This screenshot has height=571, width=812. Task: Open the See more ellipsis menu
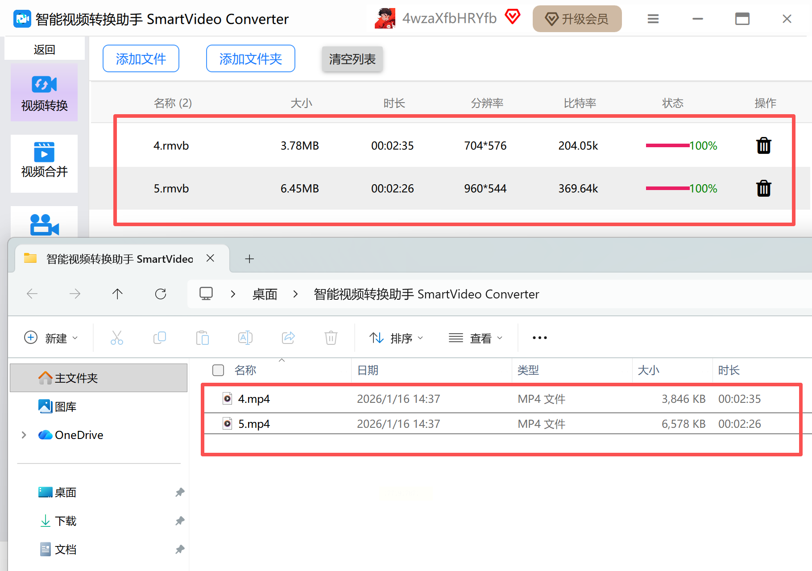[540, 338]
